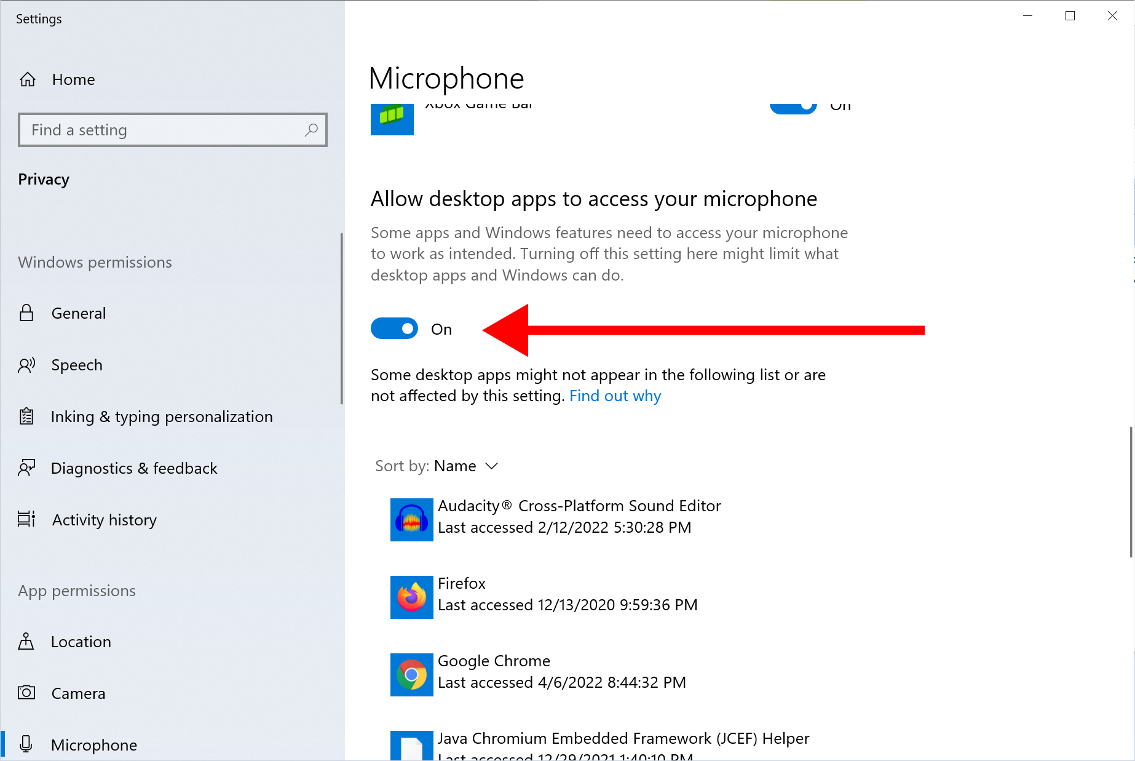This screenshot has height=761, width=1135.
Task: Expand the sort options chevron
Action: [x=492, y=466]
